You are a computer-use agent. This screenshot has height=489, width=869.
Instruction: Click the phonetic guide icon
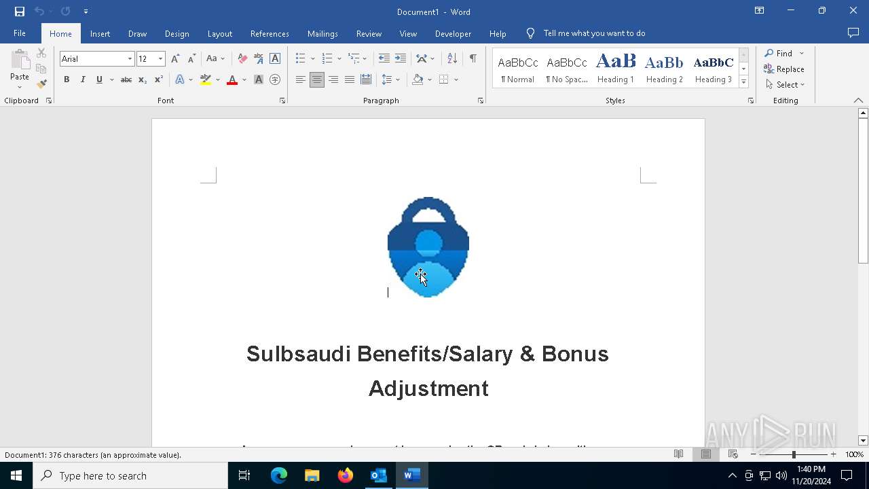click(x=259, y=58)
